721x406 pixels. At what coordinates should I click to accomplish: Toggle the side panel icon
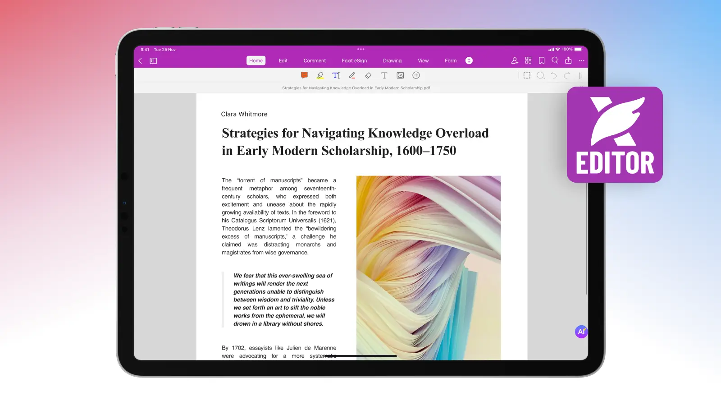pyautogui.click(x=153, y=61)
